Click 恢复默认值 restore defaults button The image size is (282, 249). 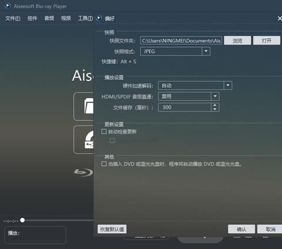[112, 229]
